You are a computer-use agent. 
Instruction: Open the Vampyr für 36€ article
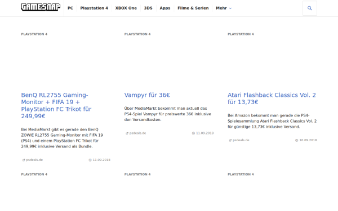(147, 95)
